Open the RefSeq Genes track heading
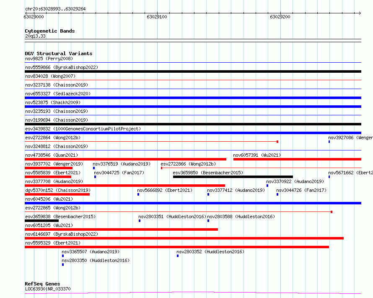The image size is (373, 298). [42, 284]
